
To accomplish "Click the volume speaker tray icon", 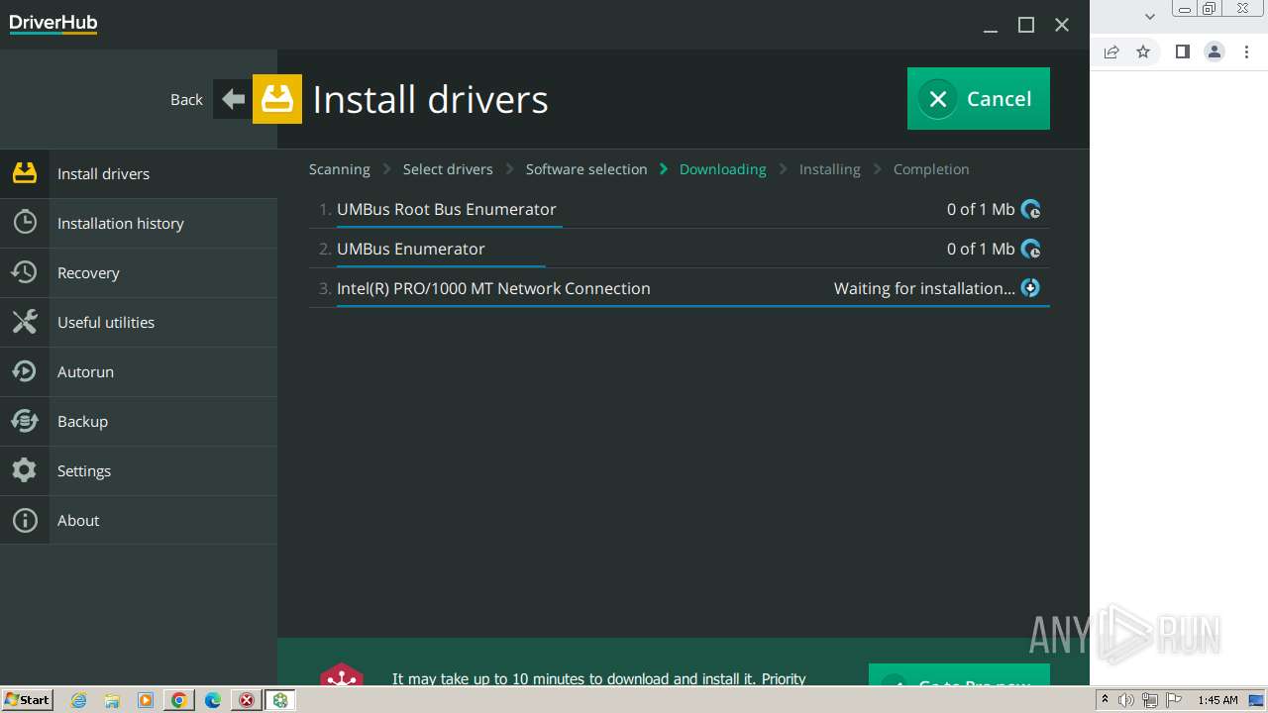I will coord(1126,700).
